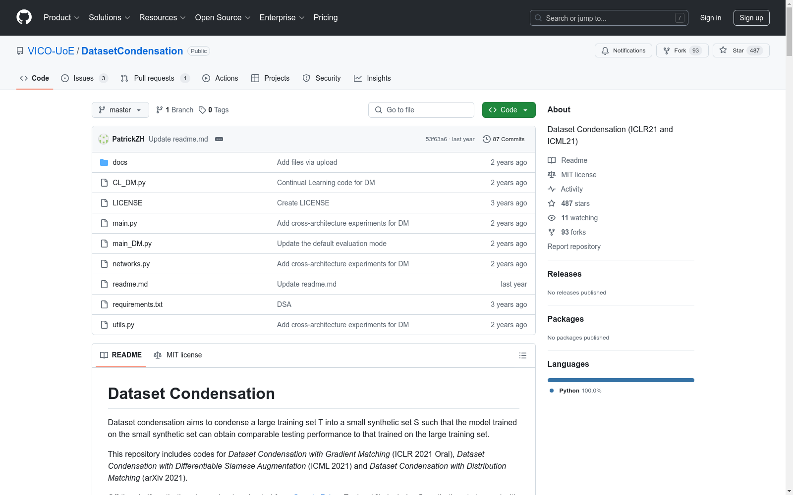Switch to the MIT license tab
This screenshot has height=495, width=793.
(x=178, y=355)
